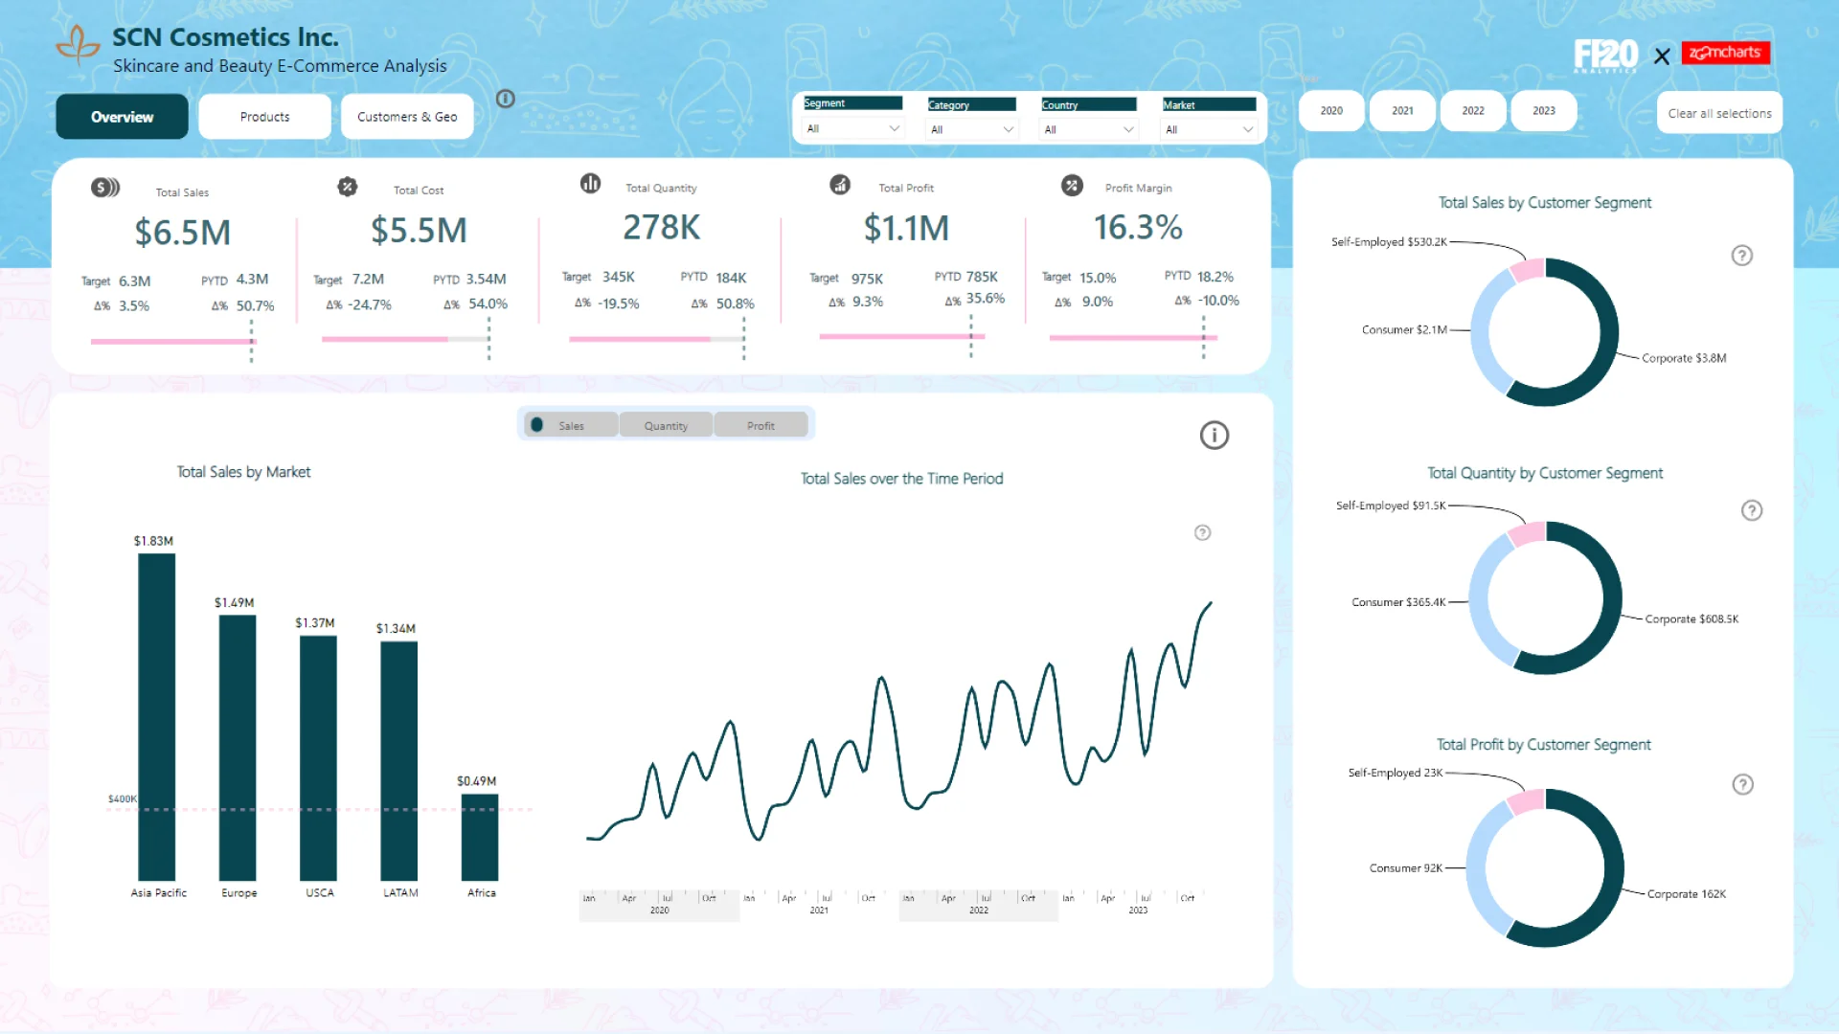Click the Total Sales by Market title
The width and height of the screenshot is (1839, 1034).
pyautogui.click(x=243, y=472)
